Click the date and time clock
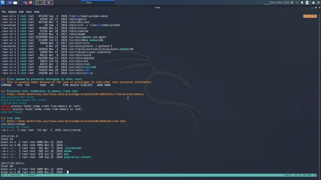 click(280, 2)
